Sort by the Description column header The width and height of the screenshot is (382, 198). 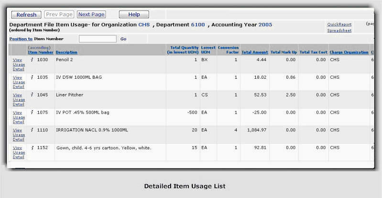(66, 52)
